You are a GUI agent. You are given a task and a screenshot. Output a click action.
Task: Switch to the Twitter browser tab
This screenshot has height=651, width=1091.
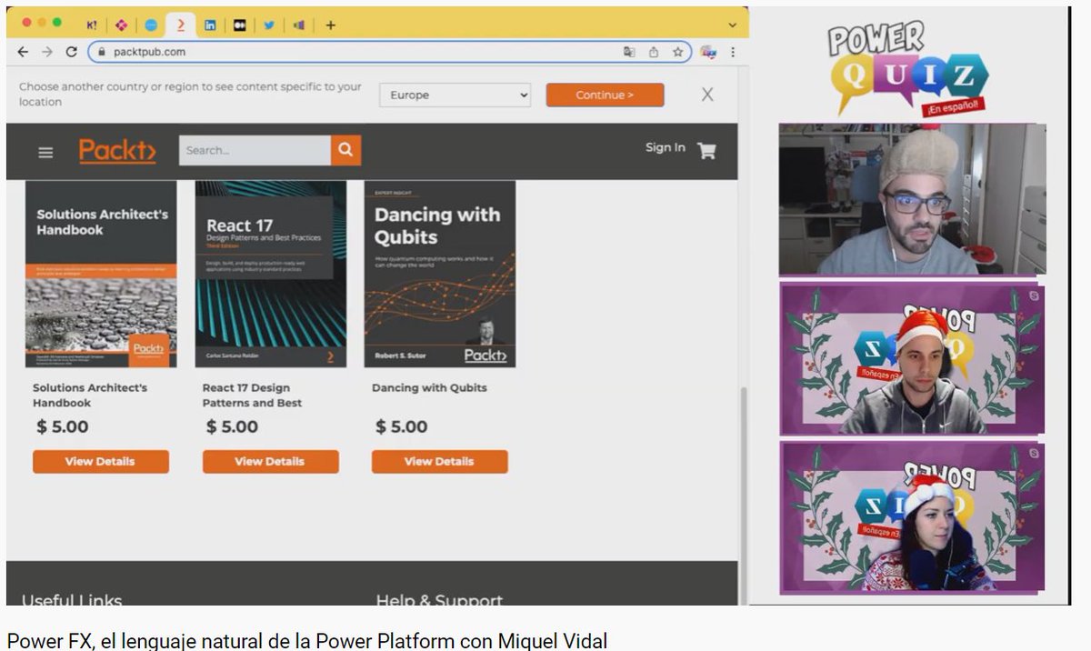pyautogui.click(x=269, y=25)
